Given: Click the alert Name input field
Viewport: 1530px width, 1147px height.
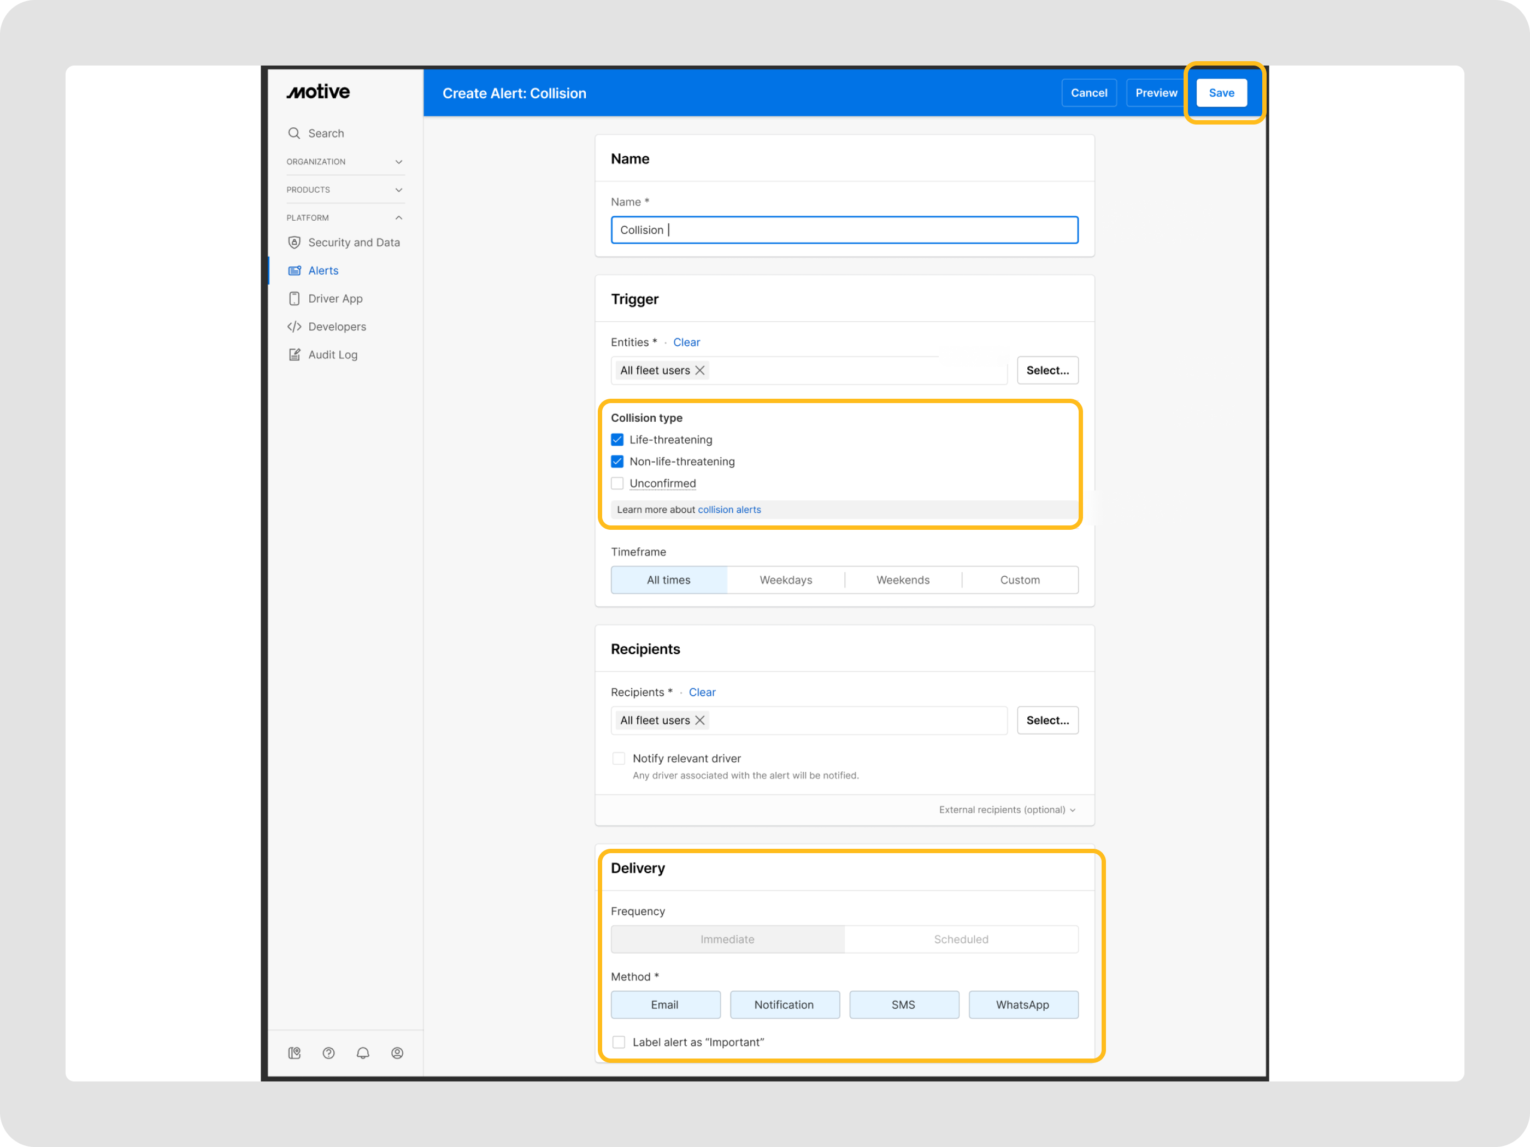Looking at the screenshot, I should coord(845,230).
